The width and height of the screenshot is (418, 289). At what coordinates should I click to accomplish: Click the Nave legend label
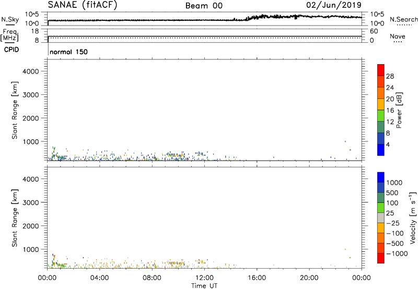coord(398,37)
